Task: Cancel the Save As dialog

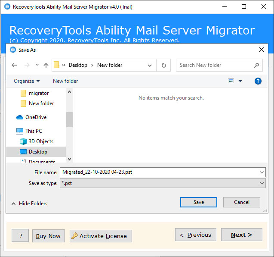Action: click(x=242, y=202)
